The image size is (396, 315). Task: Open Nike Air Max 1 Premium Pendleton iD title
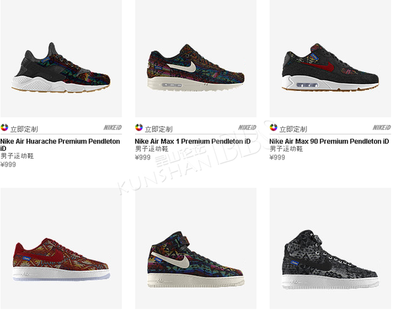193,141
